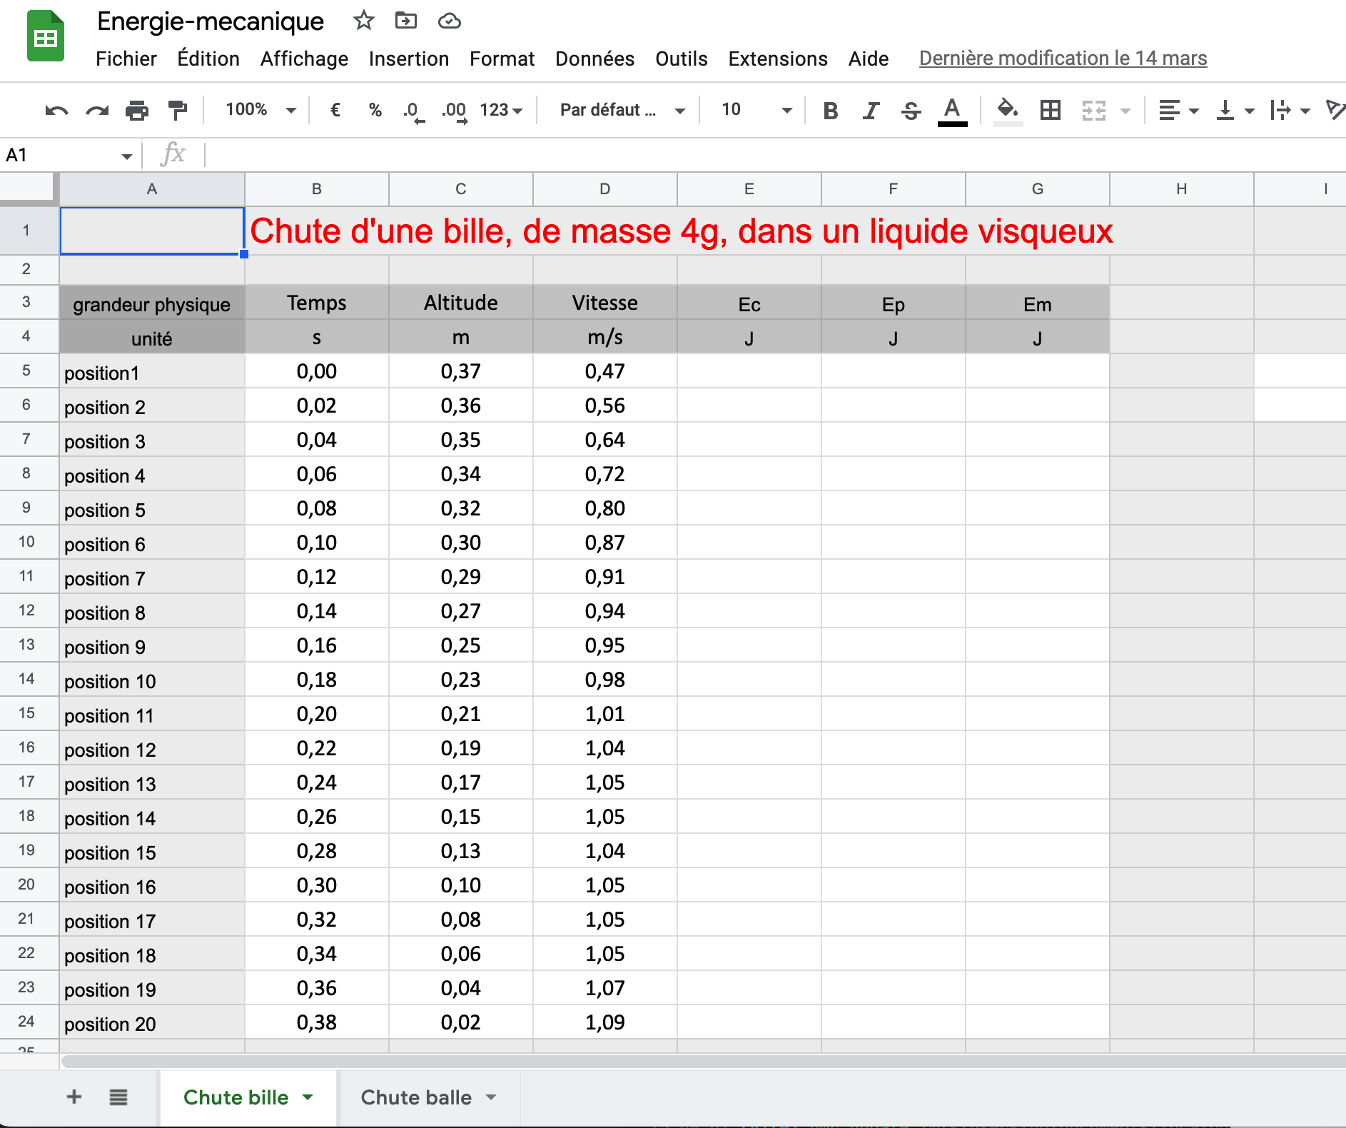This screenshot has height=1128, width=1346.
Task: Open the all sheets list icon
Action: 118,1097
